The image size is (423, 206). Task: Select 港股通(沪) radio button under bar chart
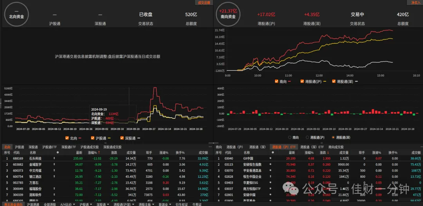click(307, 137)
